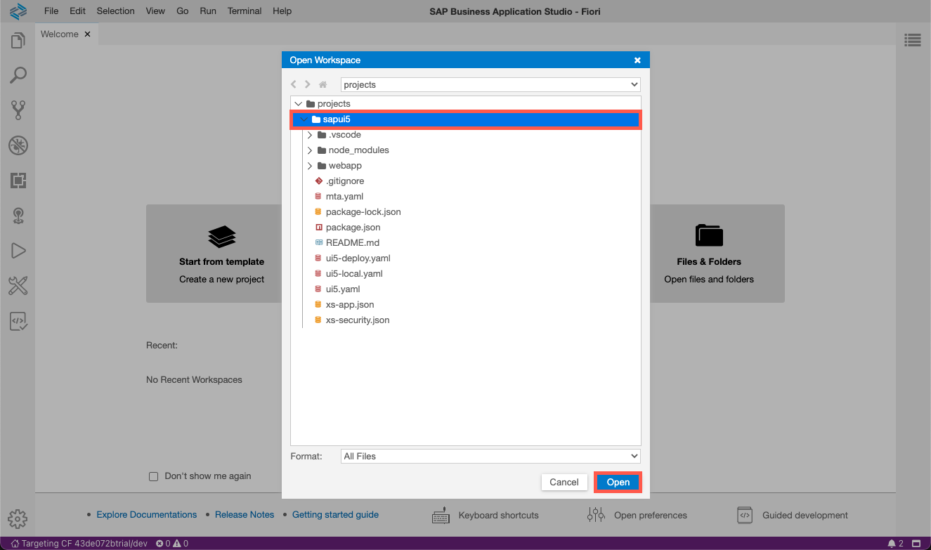Go to home folder in Open Workspace dialog

323,84
